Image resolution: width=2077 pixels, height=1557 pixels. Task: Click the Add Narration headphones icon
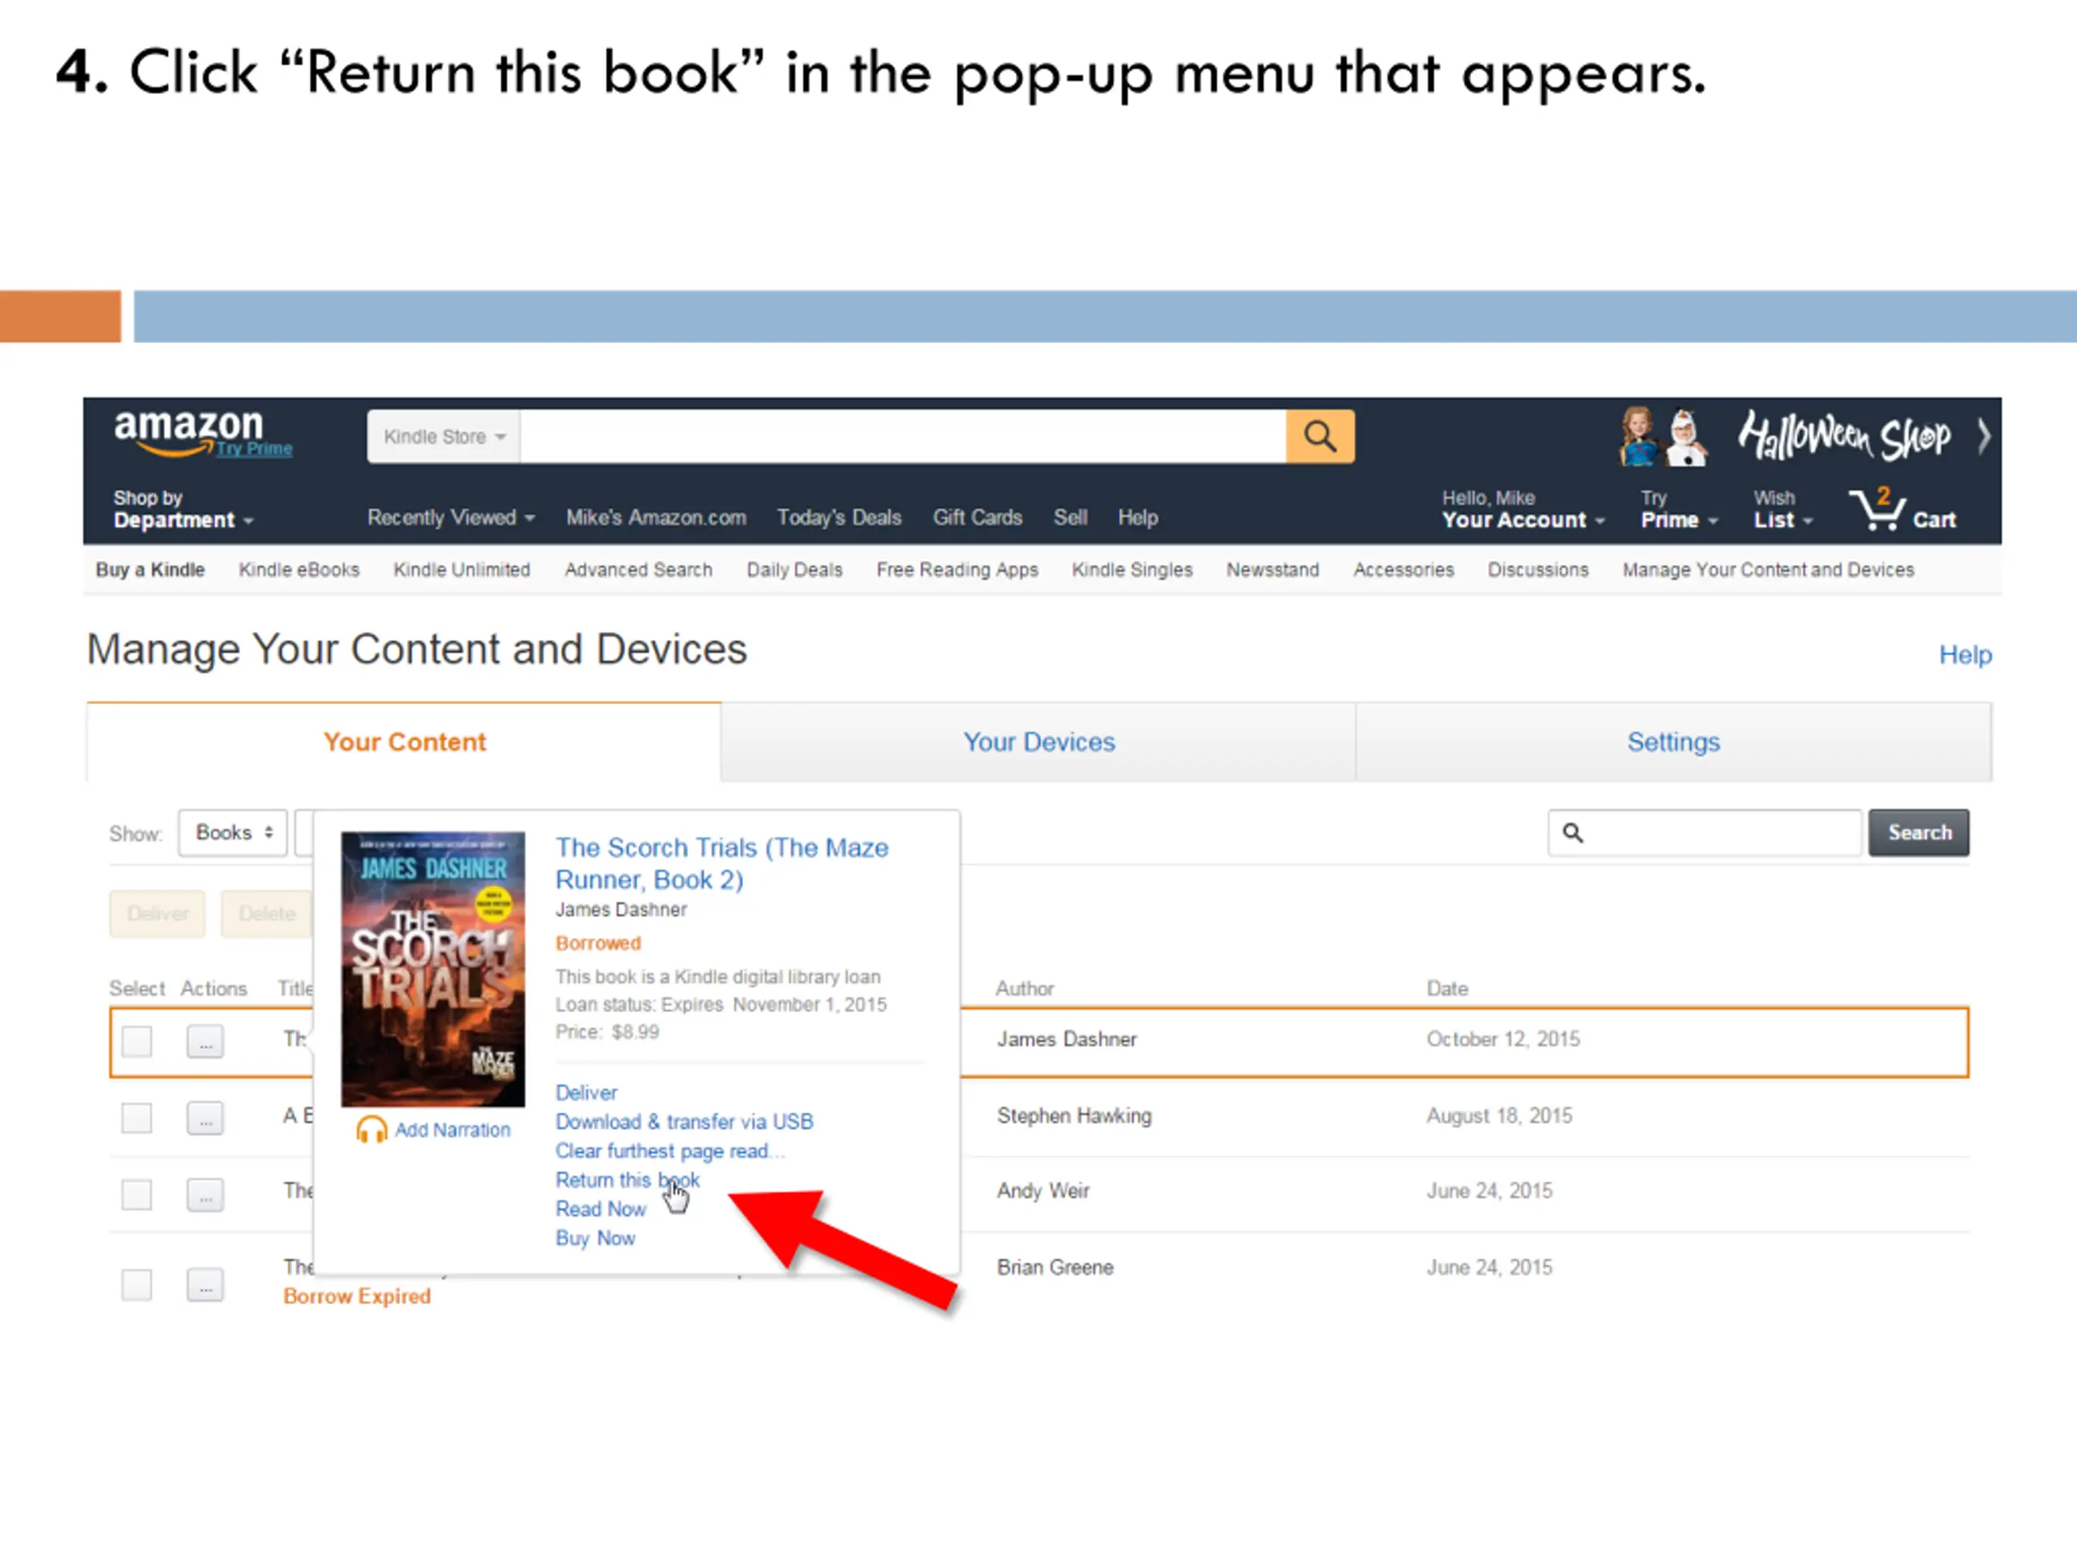click(x=372, y=1130)
